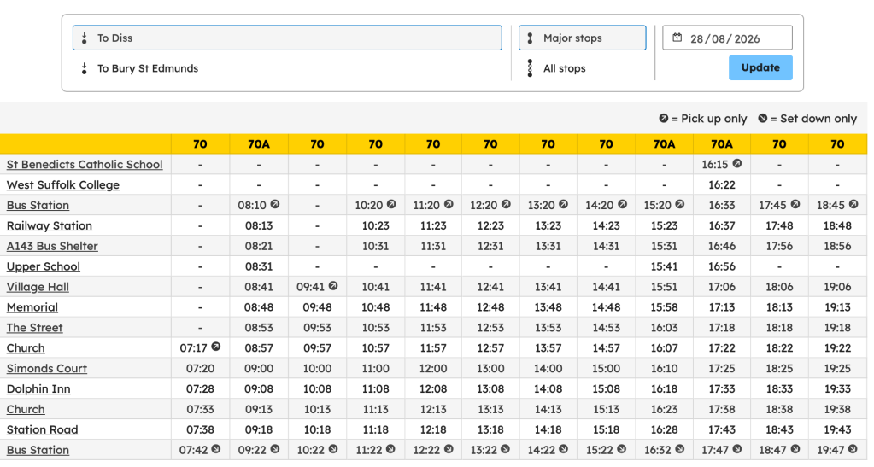
Task: Click set-down icon beside 09:22 time
Action: 275,448
